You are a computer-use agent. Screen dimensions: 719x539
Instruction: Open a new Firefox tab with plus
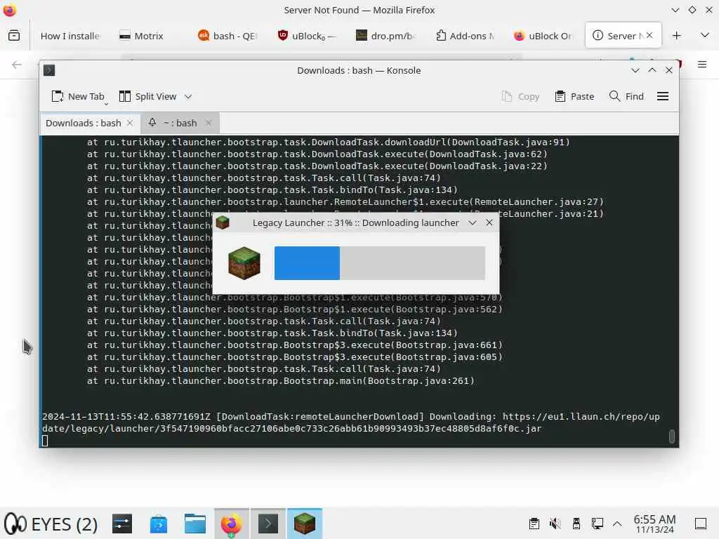pos(676,36)
